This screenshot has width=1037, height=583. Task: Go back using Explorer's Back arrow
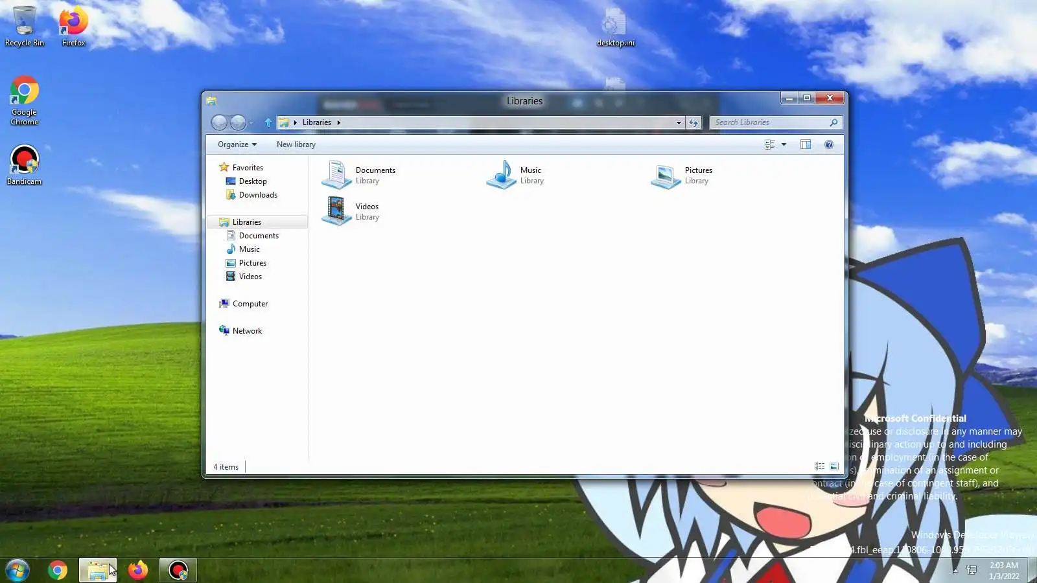[x=220, y=122]
